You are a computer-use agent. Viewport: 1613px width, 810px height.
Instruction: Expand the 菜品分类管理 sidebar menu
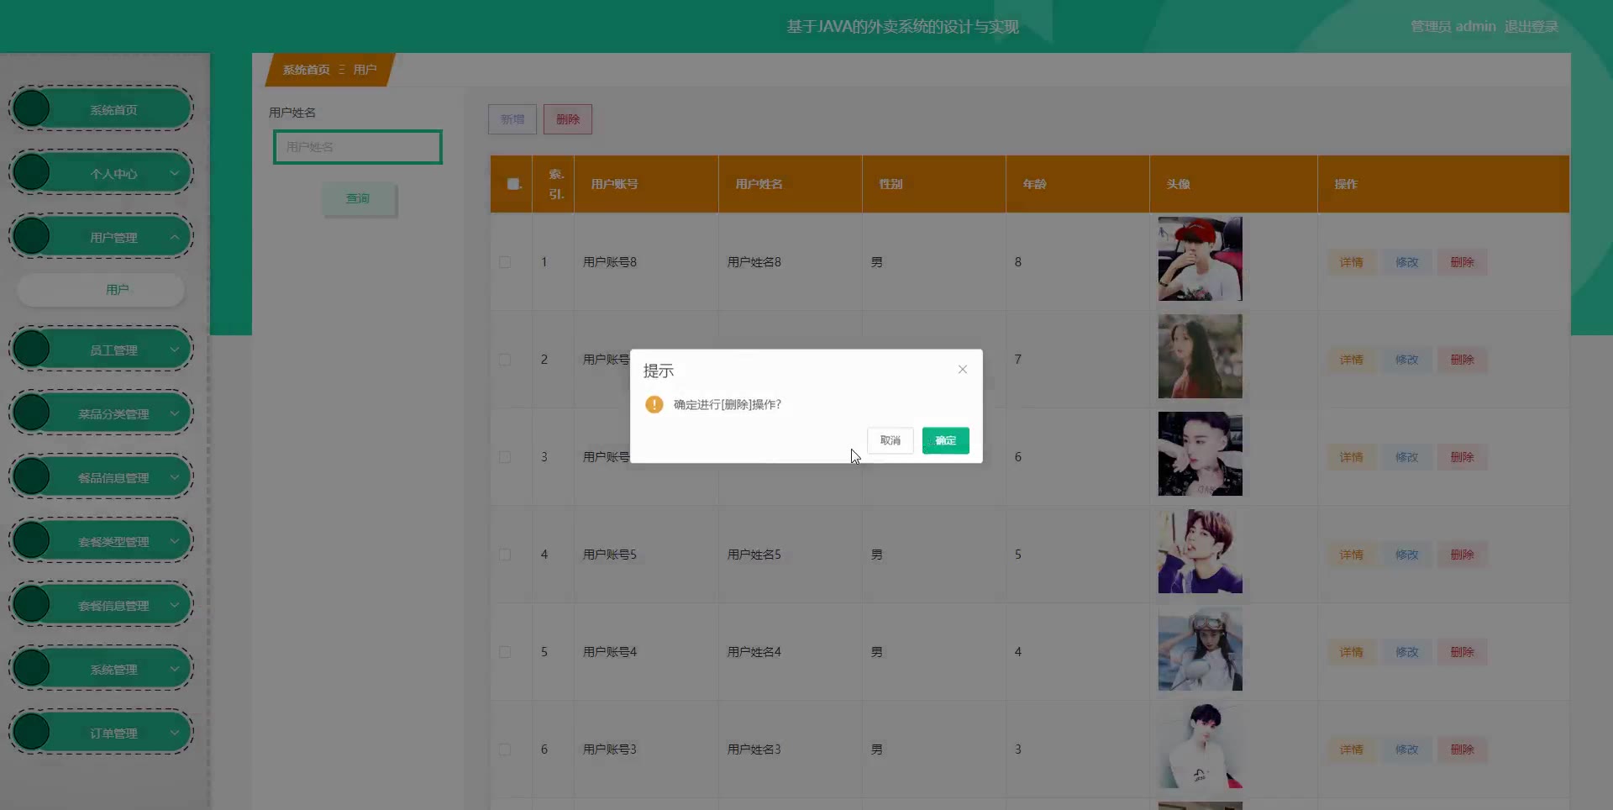[101, 413]
